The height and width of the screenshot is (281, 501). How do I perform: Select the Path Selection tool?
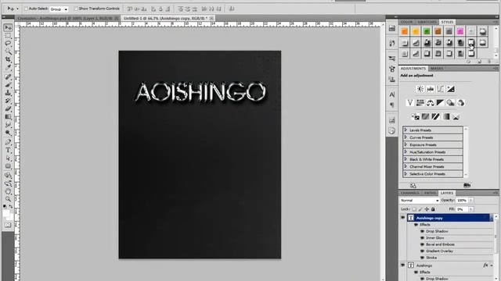(8, 158)
